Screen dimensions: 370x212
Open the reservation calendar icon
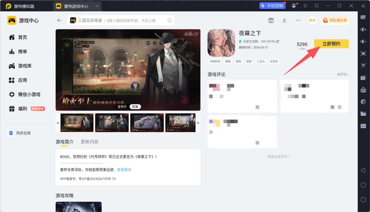(x=271, y=20)
